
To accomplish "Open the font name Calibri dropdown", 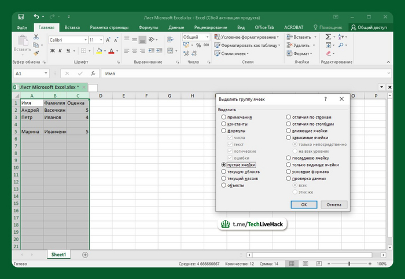I will 86,40.
